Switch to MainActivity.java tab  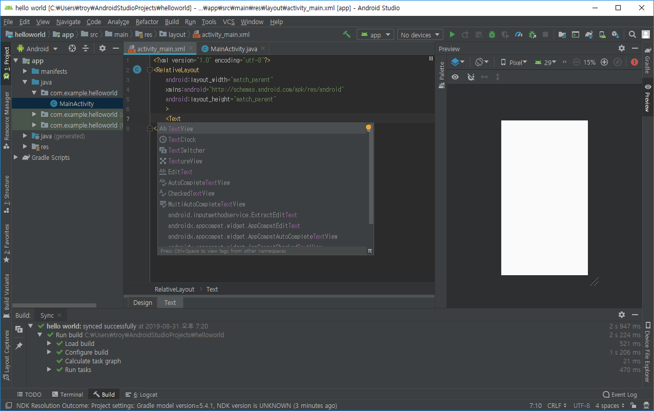pyautogui.click(x=234, y=49)
